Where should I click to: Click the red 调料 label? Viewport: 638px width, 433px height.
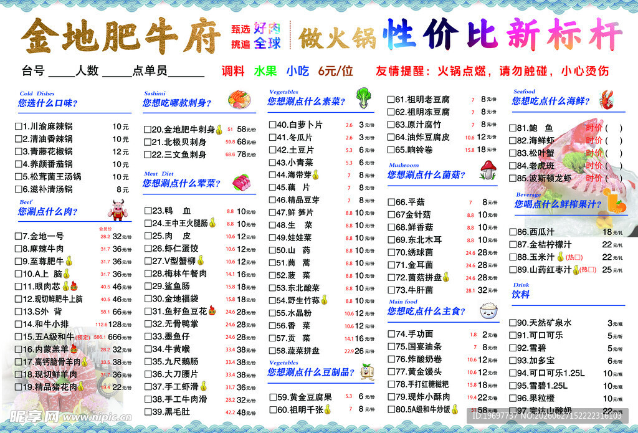pyautogui.click(x=233, y=71)
